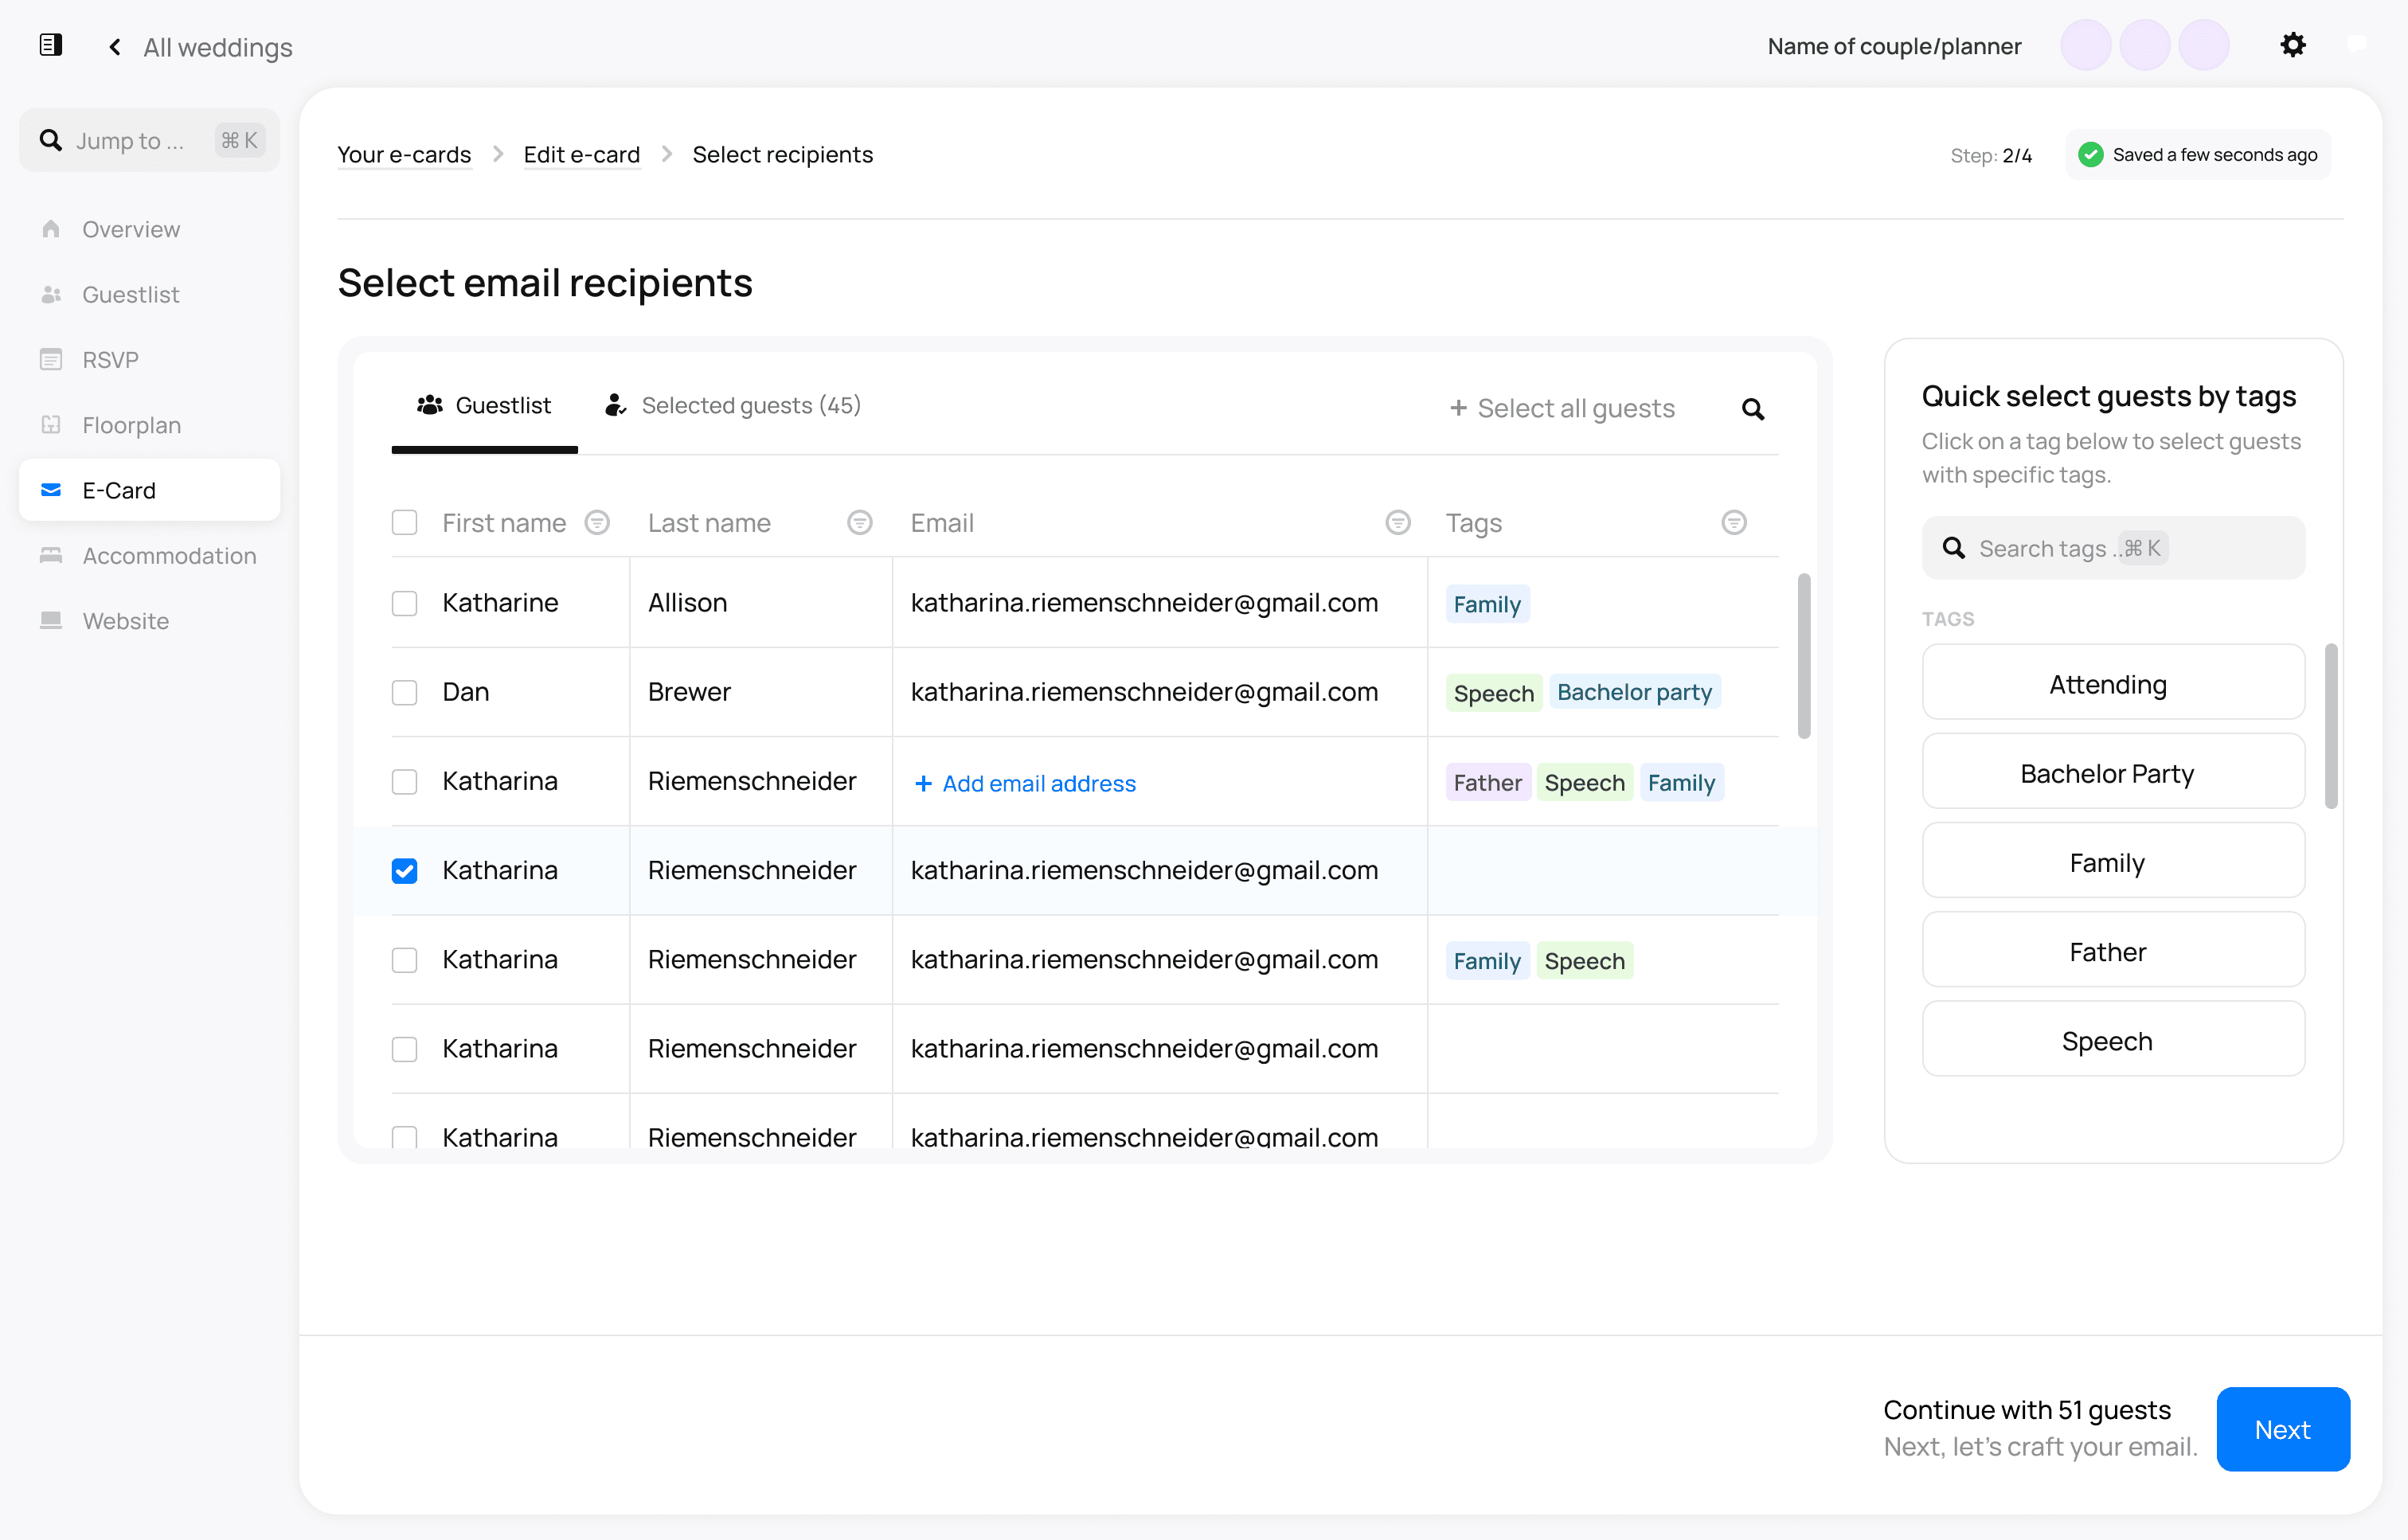Click the guest table vertical scrollbar
Image resolution: width=2408 pixels, height=1540 pixels.
tap(1804, 655)
